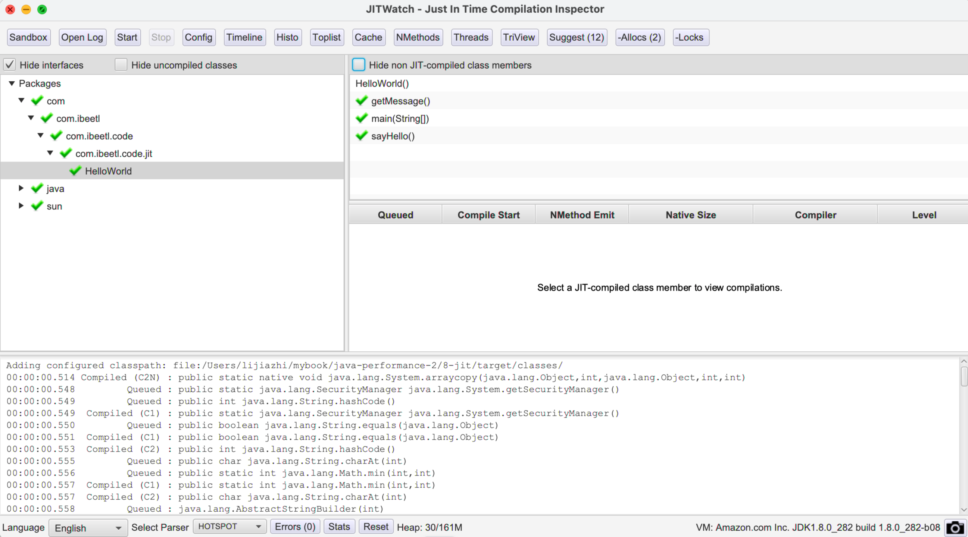
Task: Click the Queued column header
Action: (x=395, y=215)
